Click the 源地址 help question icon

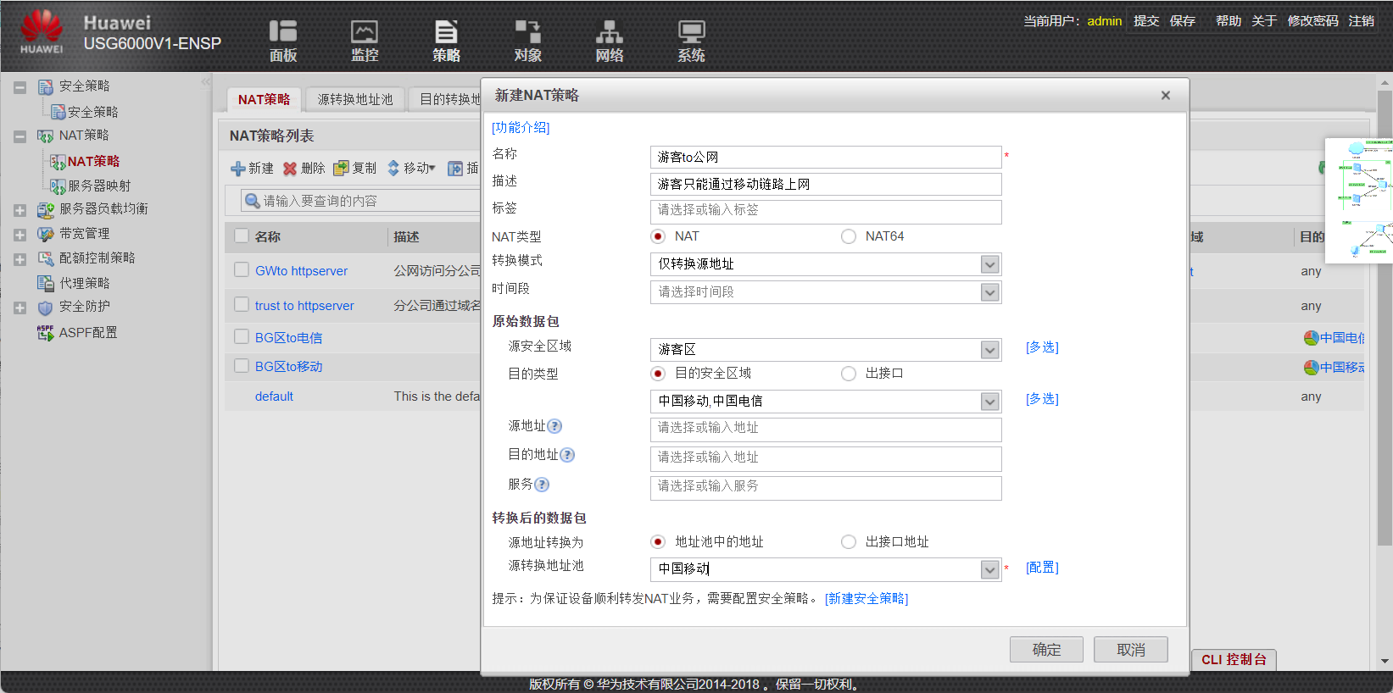click(554, 426)
